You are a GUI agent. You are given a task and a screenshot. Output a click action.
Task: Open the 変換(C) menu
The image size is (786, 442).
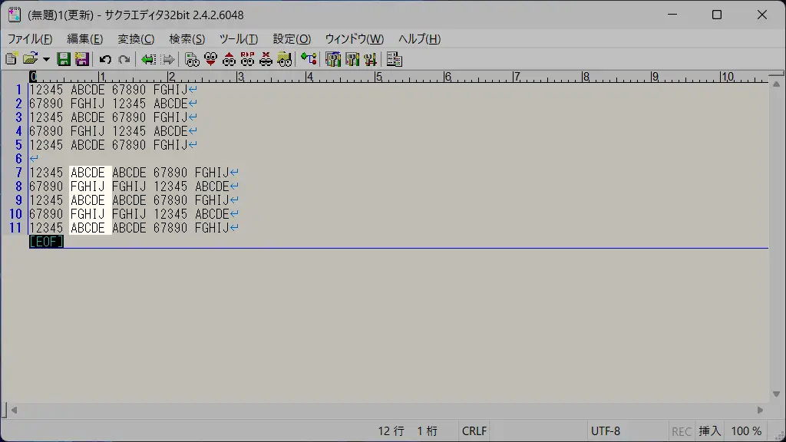(136, 38)
